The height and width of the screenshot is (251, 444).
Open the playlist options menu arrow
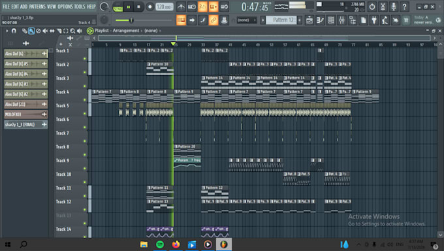point(7,31)
